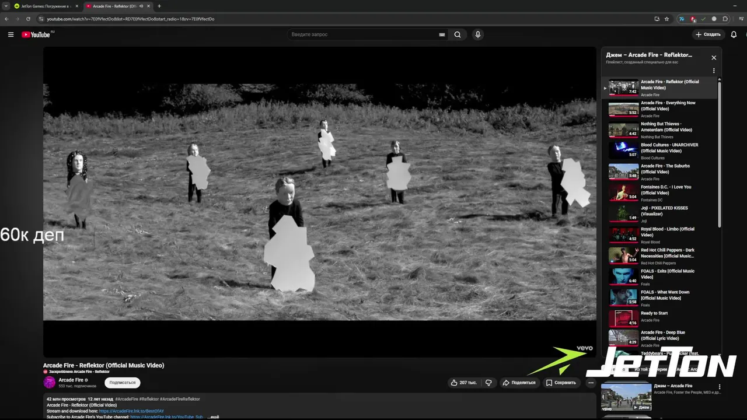747x420 pixels.
Task: Open playlist panel three-dot options
Action: point(714,71)
